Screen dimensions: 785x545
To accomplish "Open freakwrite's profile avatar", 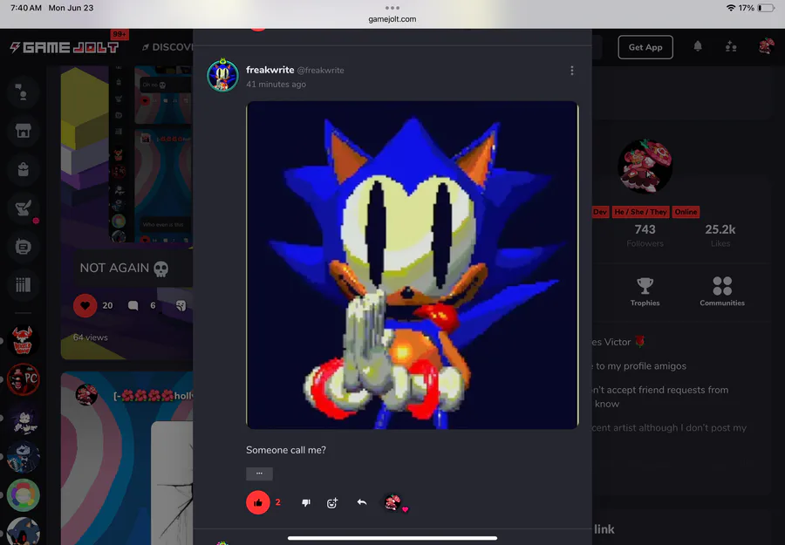I will [x=222, y=76].
